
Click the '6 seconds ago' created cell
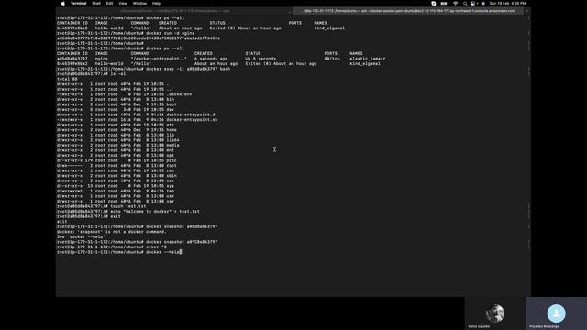tap(211, 59)
